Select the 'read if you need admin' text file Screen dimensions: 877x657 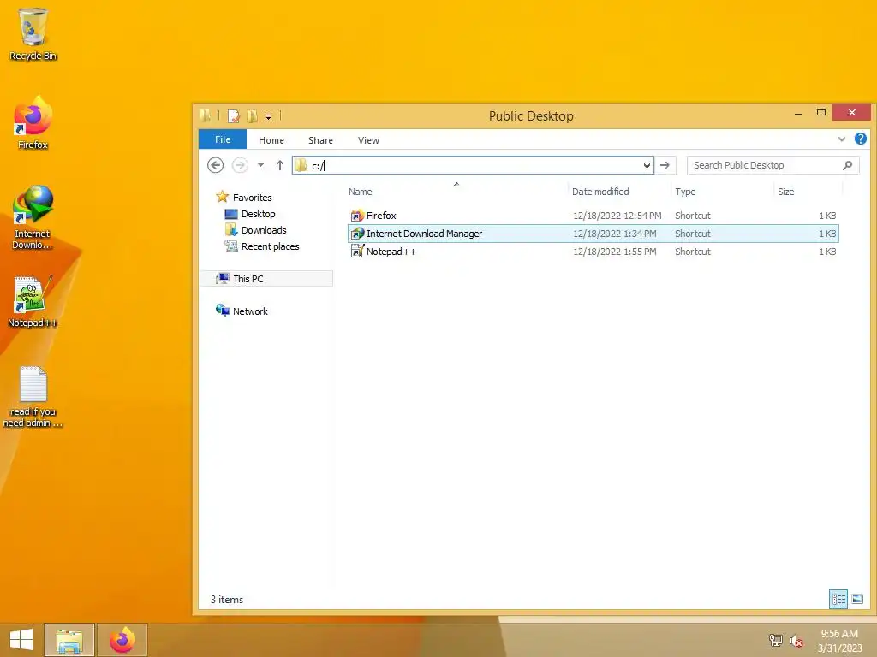click(x=33, y=397)
